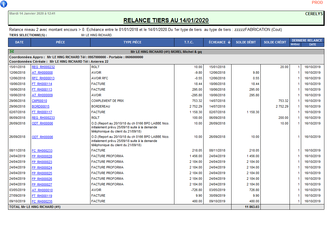This screenshot has width=333, height=235.
Task: Click the T.T.C. column header
Action: coord(189,42)
